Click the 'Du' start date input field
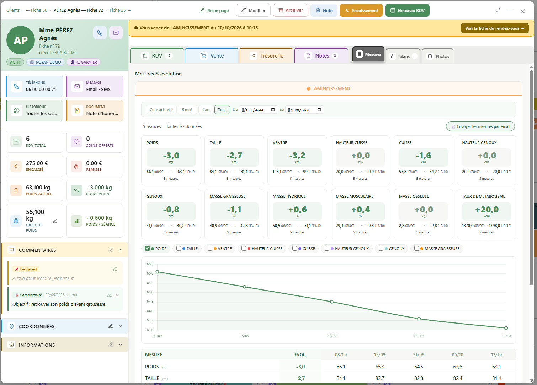537x385 pixels. (258, 110)
